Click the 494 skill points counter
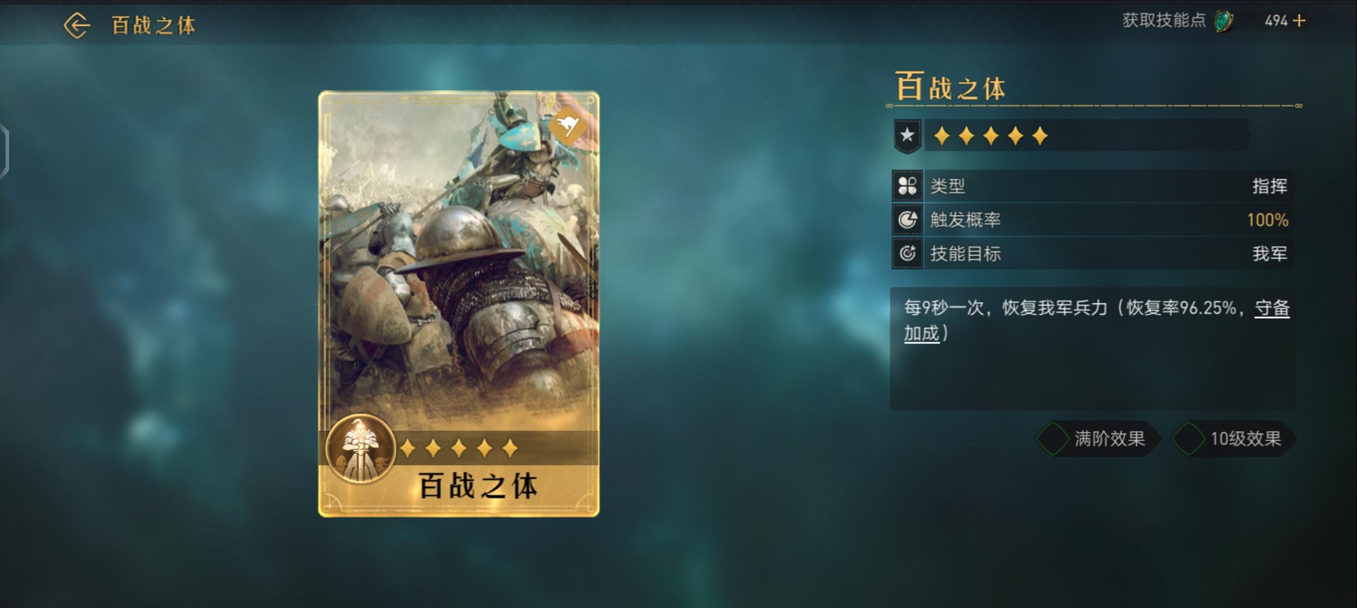This screenshot has height=608, width=1357. point(1276,21)
